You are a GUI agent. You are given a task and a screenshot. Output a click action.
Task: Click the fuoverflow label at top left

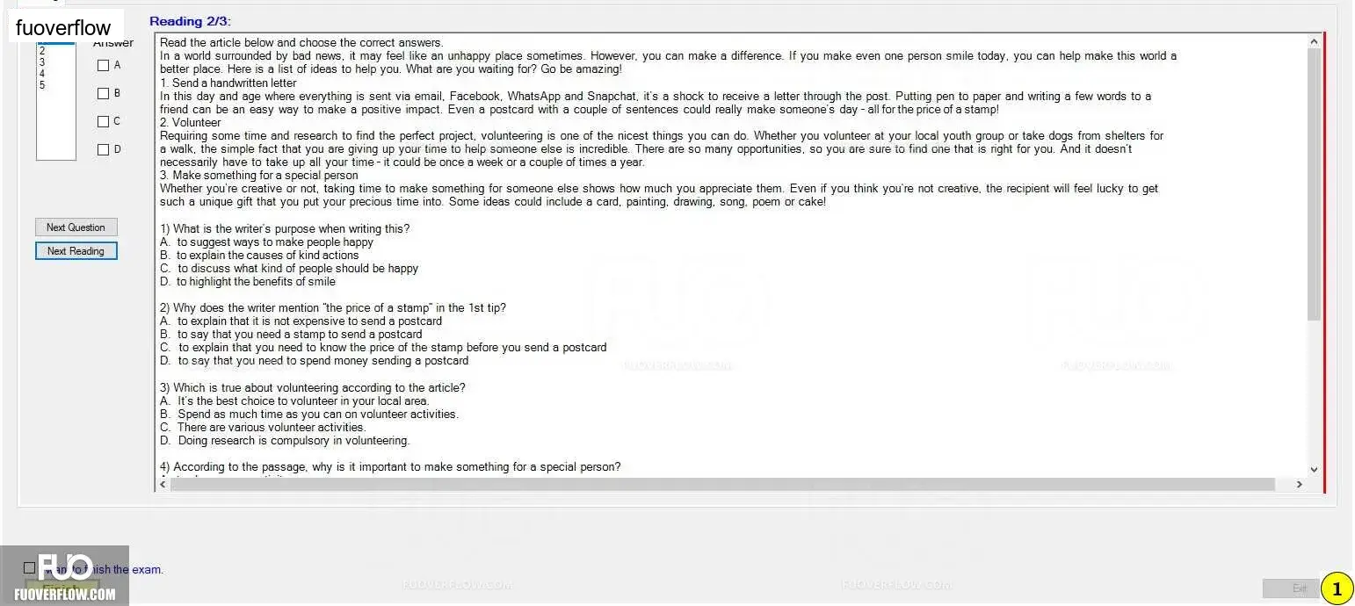point(63,27)
